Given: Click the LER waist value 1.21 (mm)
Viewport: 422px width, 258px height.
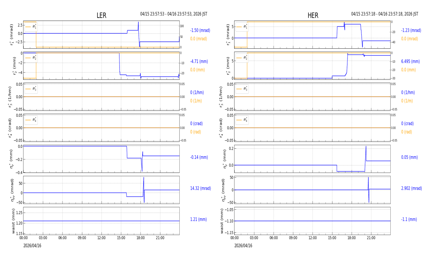Looking at the screenshot, I should pyautogui.click(x=198, y=219).
